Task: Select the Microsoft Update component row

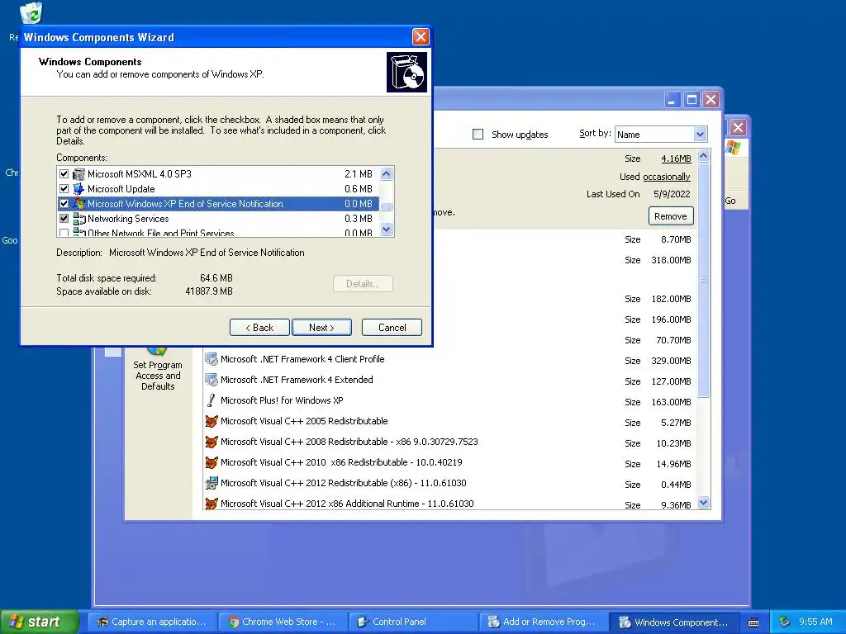Action: pos(218,189)
